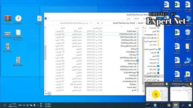Open the volume control in system tray
This screenshot has height=108, width=193.
tap(24, 105)
